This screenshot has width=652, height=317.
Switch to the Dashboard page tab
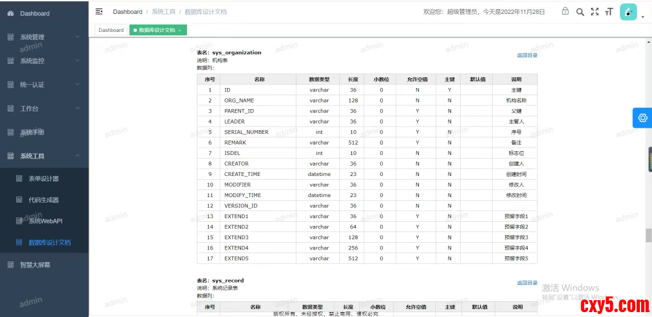pyautogui.click(x=111, y=30)
